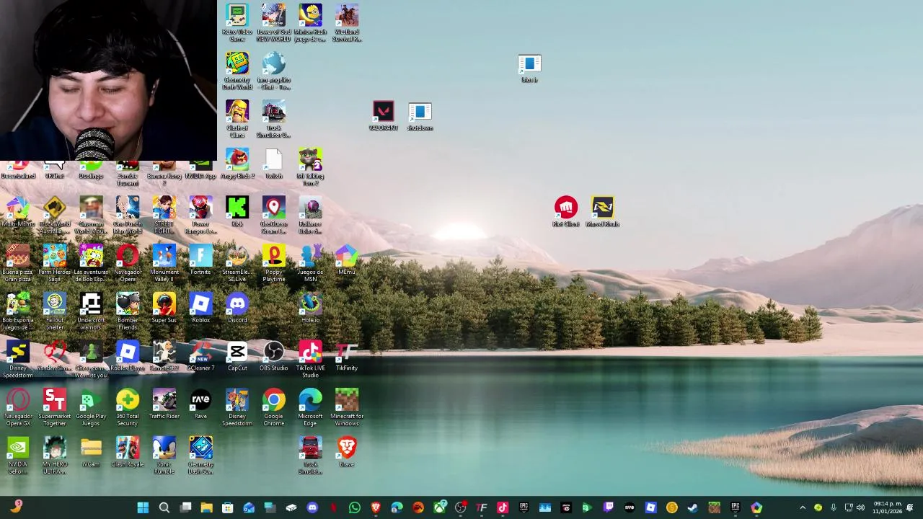Image resolution: width=923 pixels, height=519 pixels.
Task: Select the CCleaner 7 desktop icon
Action: (200, 356)
